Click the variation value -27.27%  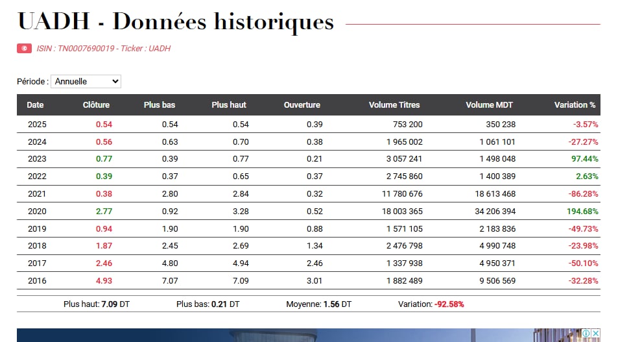tap(583, 142)
